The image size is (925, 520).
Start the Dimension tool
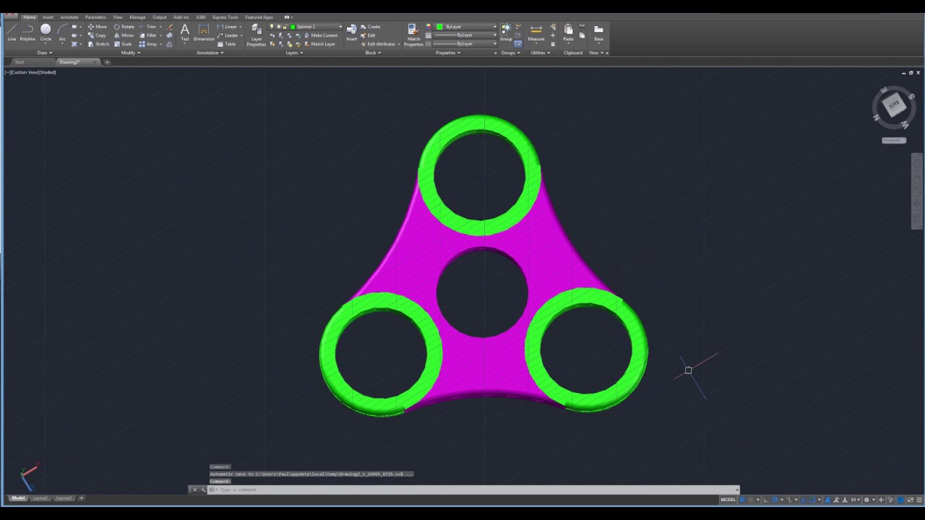pos(204,32)
